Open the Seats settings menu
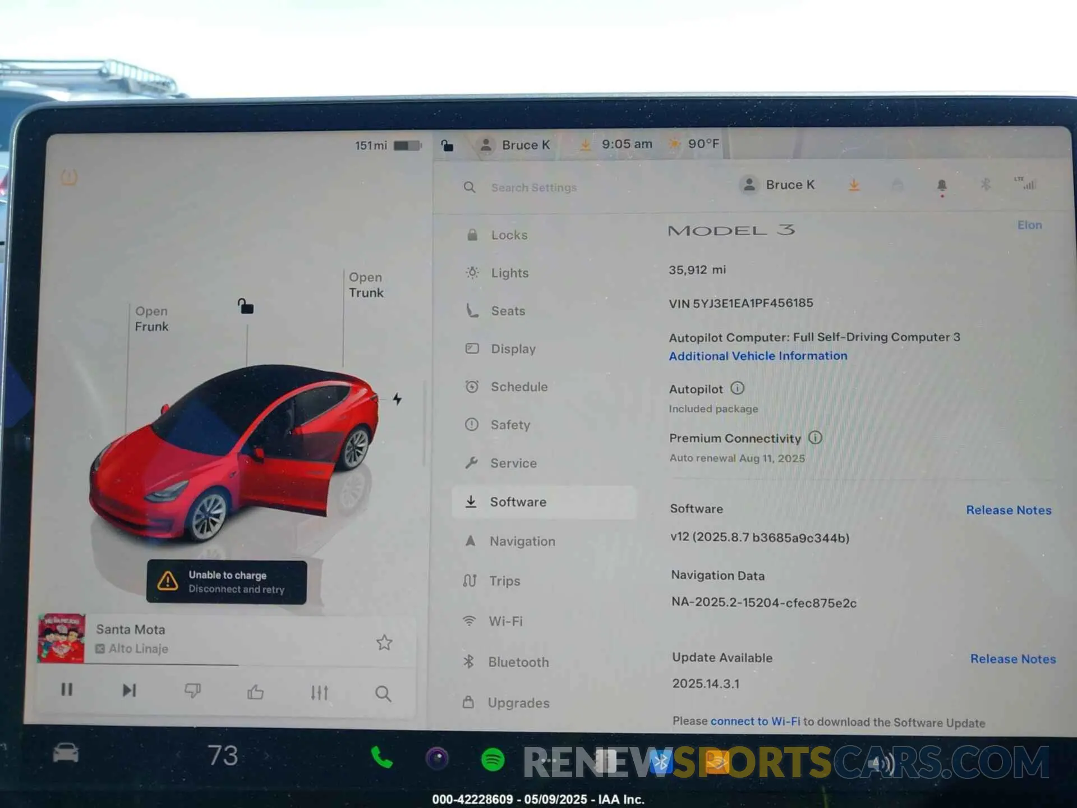 coord(508,311)
